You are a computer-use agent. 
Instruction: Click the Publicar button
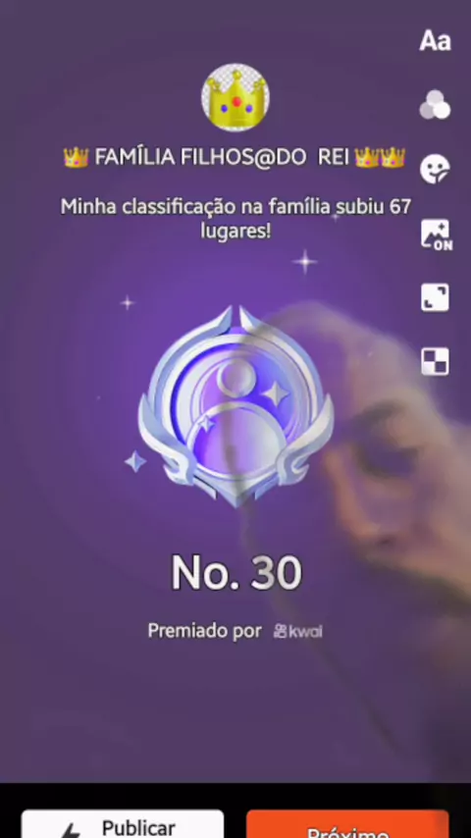123,823
